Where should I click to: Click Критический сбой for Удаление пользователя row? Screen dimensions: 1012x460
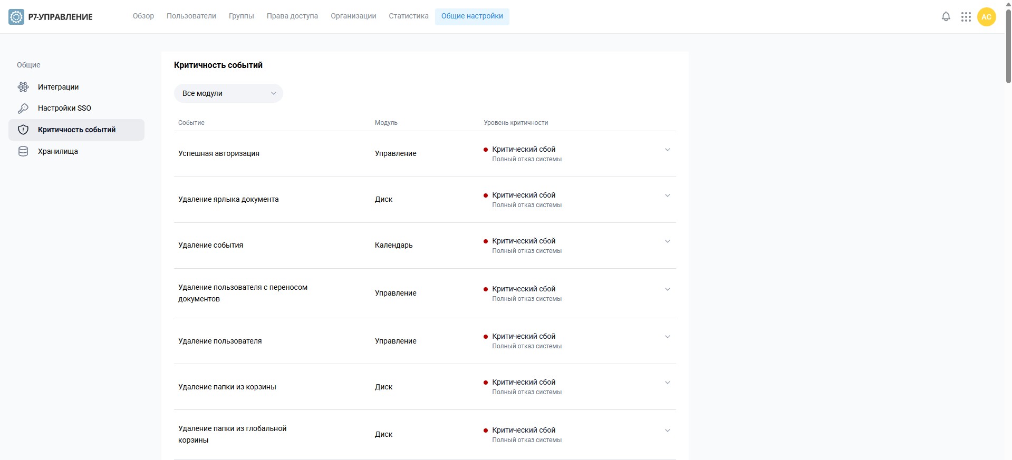click(524, 336)
